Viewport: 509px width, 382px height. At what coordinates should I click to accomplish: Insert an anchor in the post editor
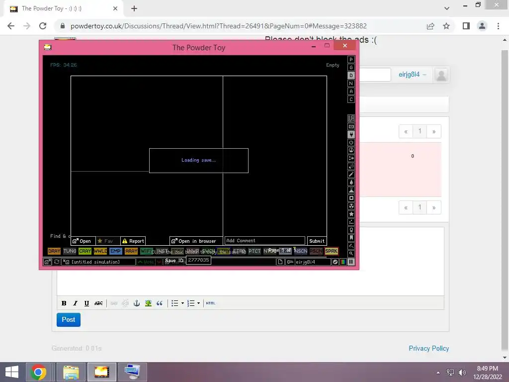(x=137, y=303)
